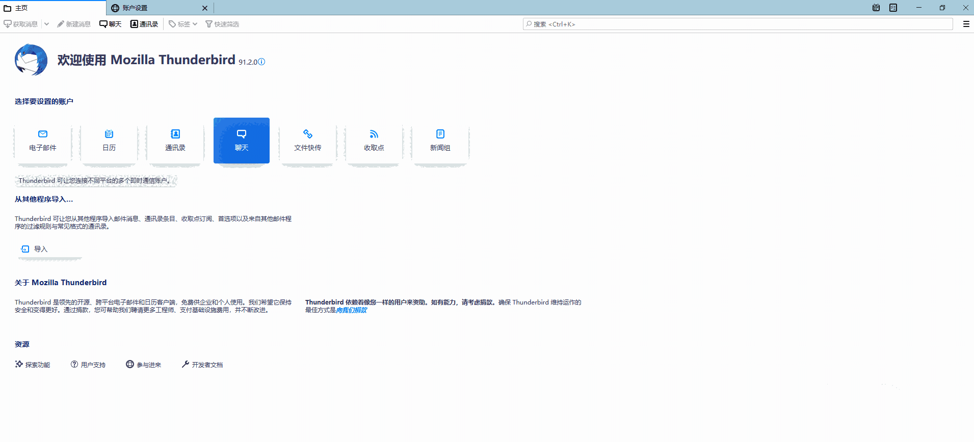Set up an Address Book (通讯录) account card
974x442 pixels.
click(x=175, y=141)
